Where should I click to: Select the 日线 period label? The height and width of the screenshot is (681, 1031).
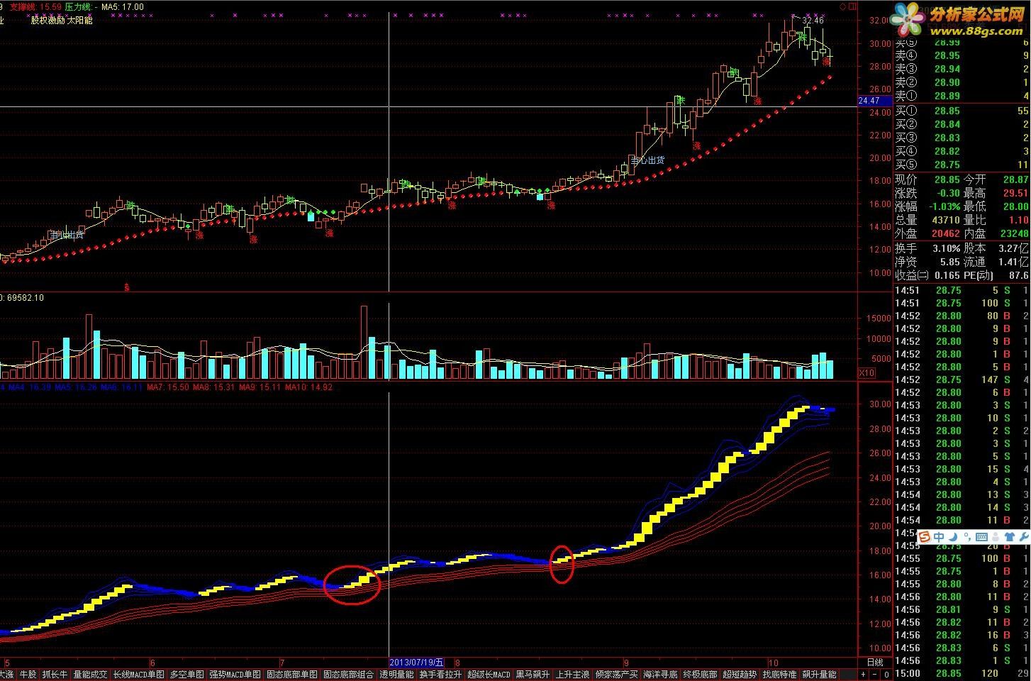coord(875,663)
